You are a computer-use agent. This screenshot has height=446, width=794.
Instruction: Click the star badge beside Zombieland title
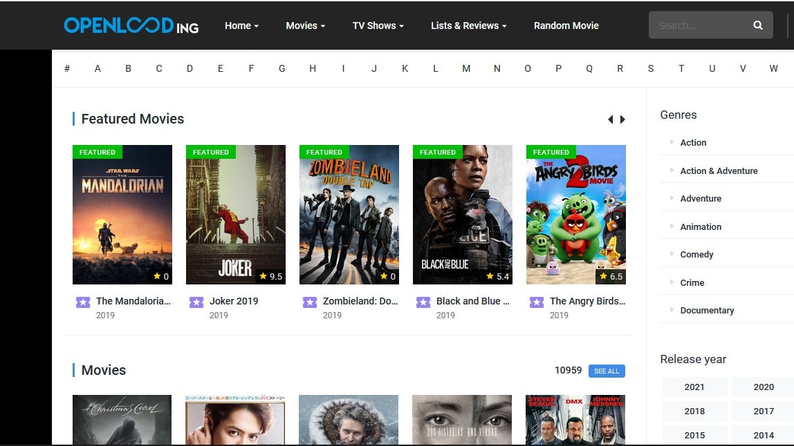tap(310, 302)
